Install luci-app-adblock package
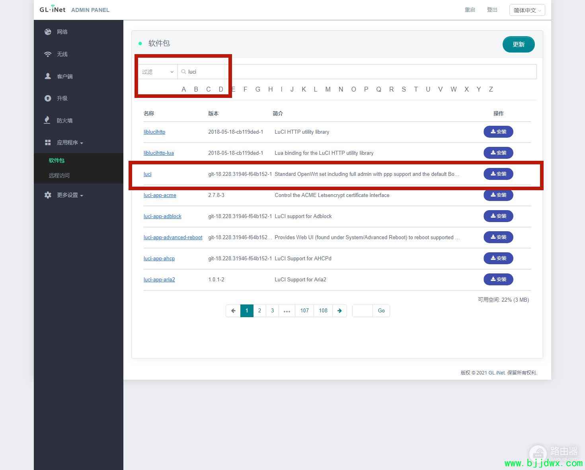 click(x=498, y=216)
